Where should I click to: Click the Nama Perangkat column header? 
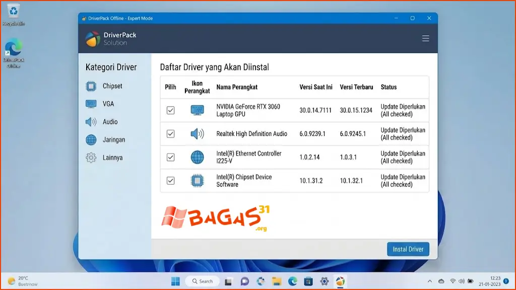237,87
